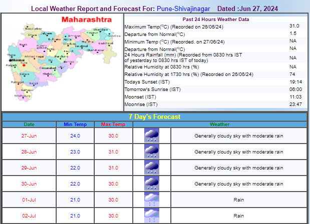Click the 30-Jun moderate rain weather icon
The image size is (310, 224).
[152, 183]
